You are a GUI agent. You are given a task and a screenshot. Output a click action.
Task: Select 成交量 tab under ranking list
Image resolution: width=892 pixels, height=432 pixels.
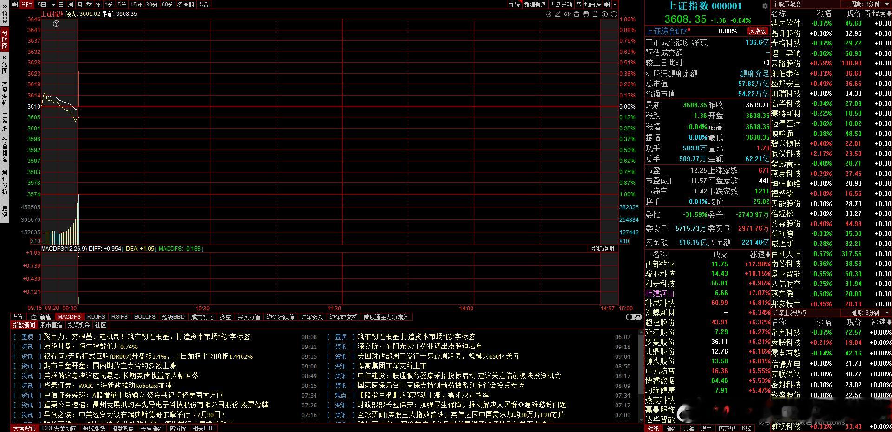click(x=727, y=428)
